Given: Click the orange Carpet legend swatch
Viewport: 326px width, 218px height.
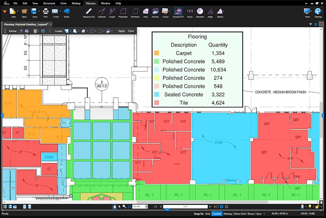Looking at the screenshot, I should click(156, 53).
